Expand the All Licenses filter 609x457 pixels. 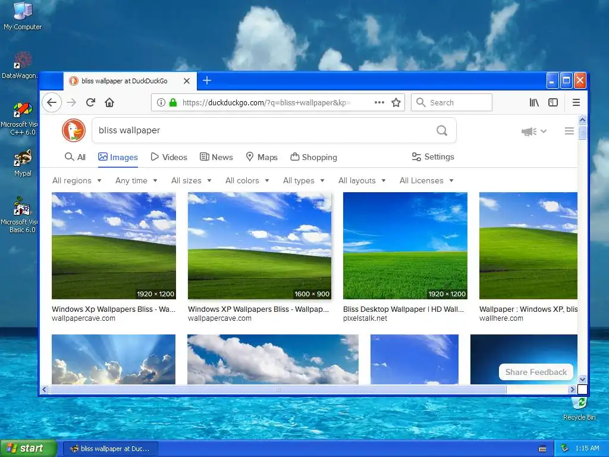[x=427, y=181]
